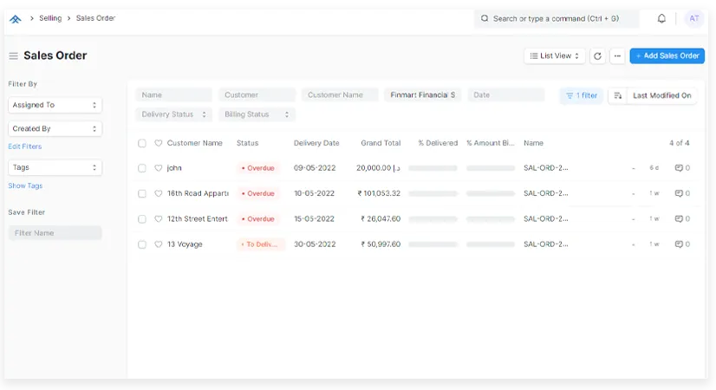This screenshot has height=390, width=716.
Task: Expand the Assigned To dropdown
Action: coord(55,105)
